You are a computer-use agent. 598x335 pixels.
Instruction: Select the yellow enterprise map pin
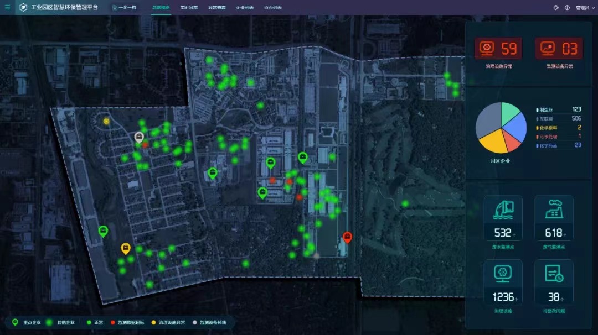[126, 248]
